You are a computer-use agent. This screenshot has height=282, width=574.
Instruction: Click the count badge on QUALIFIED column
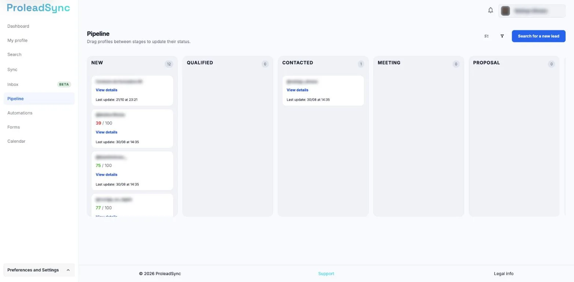pyautogui.click(x=265, y=64)
